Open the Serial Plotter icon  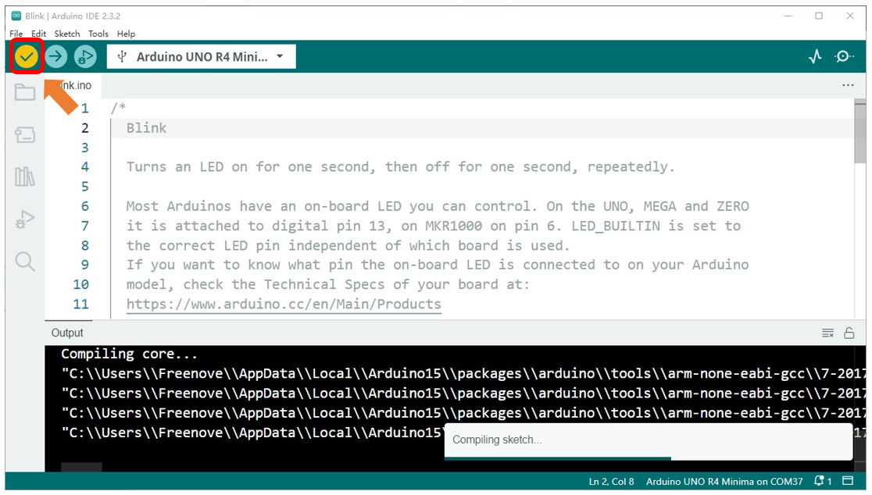(x=815, y=57)
